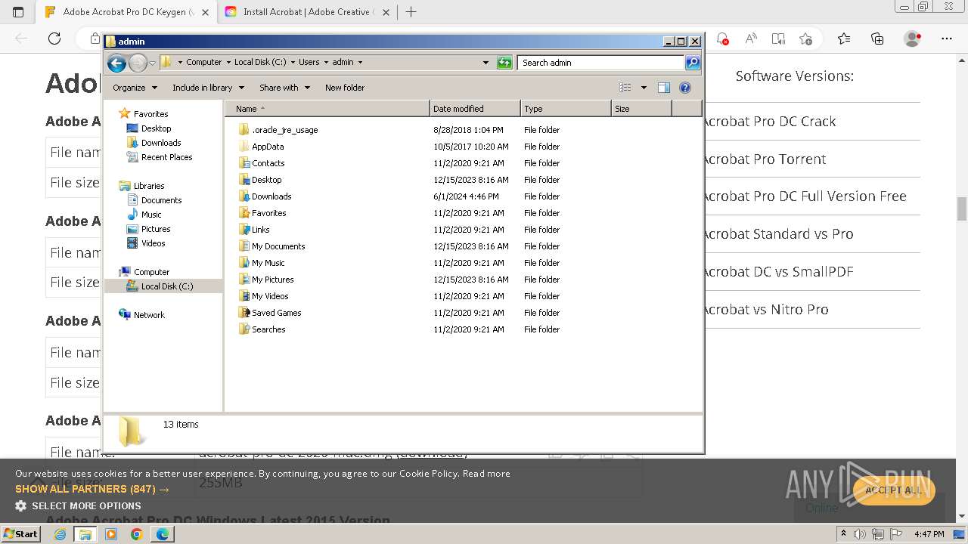Open the Acrobat Pro Torrent link
This screenshot has width=968, height=544.
click(x=765, y=159)
